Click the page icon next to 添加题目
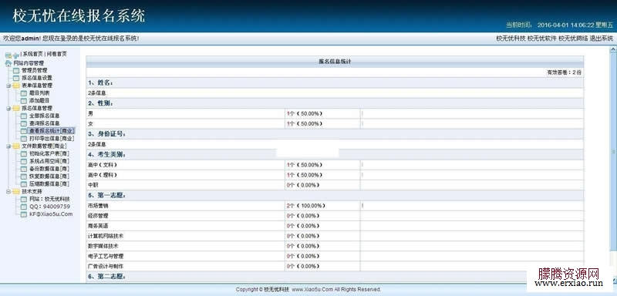 pyautogui.click(x=24, y=101)
